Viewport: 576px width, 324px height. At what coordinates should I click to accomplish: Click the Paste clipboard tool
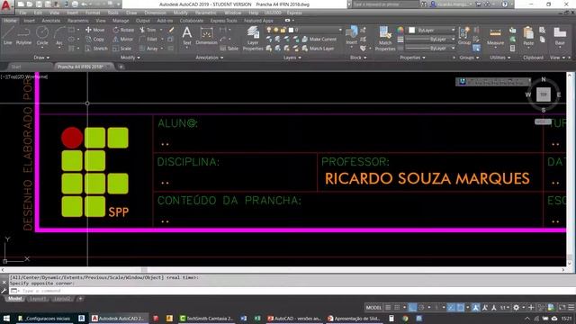coord(528,36)
